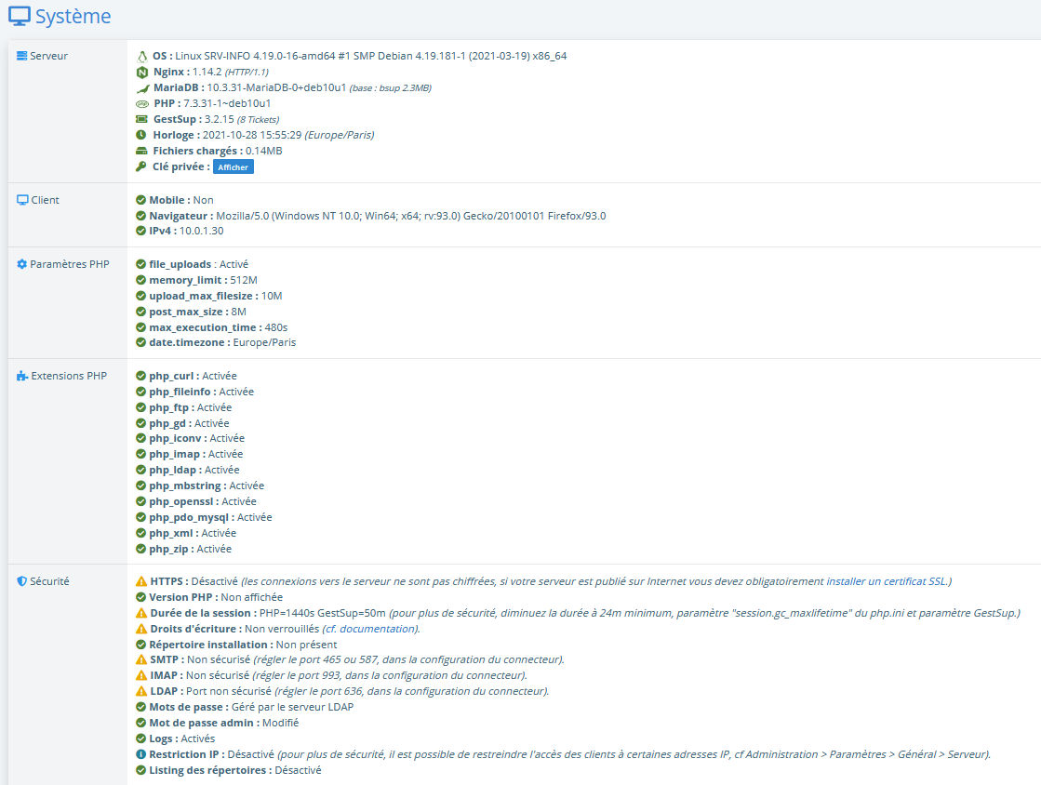The image size is (1041, 785).
Task: Click the GestSup version 3.2.15
Action: (220, 119)
